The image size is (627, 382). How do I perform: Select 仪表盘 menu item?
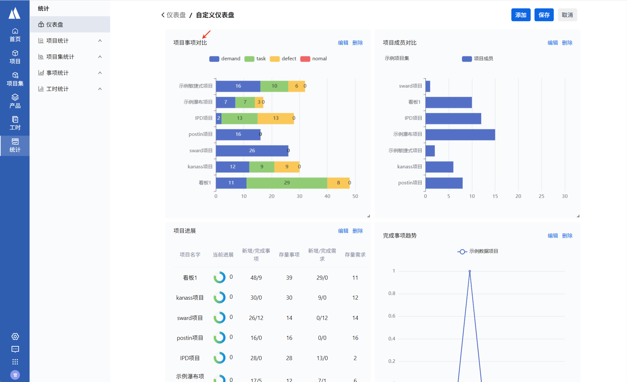click(x=55, y=24)
